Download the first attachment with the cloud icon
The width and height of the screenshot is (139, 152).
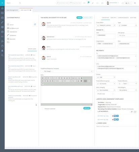(115, 116)
